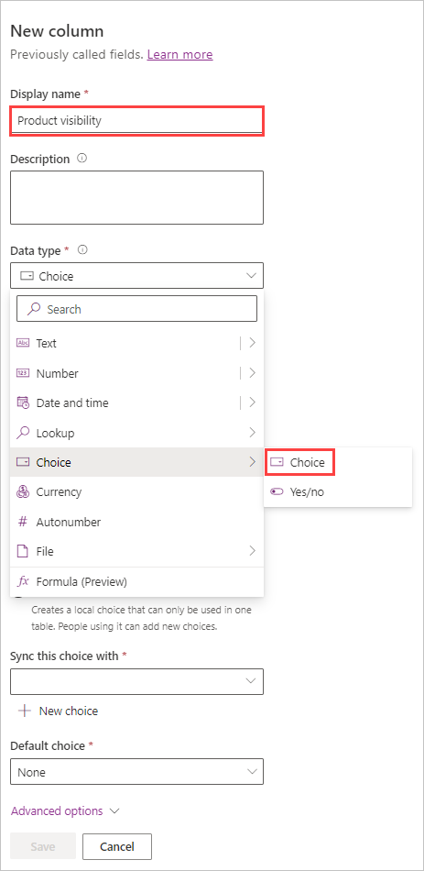Open the Sync this choice with dropdown

[x=136, y=681]
